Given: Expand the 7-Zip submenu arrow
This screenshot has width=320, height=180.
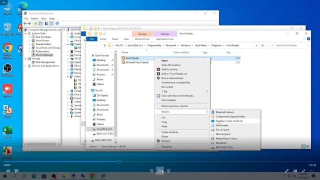Looking at the screenshot, I should pos(207,91).
